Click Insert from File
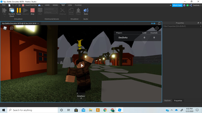 [x=31, y=5]
